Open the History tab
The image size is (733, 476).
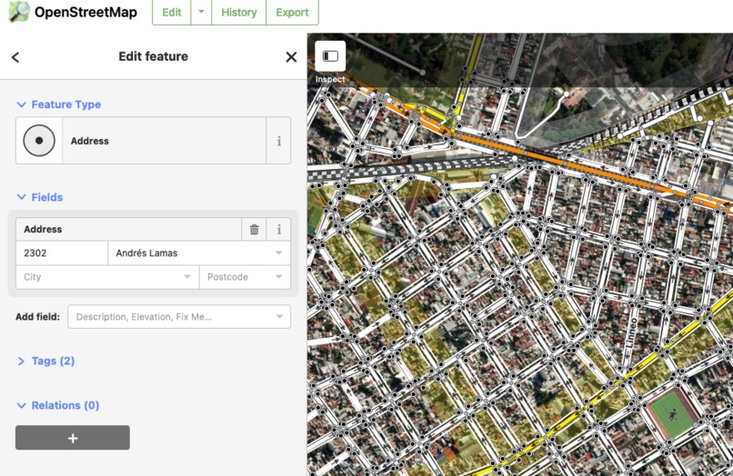pos(239,12)
